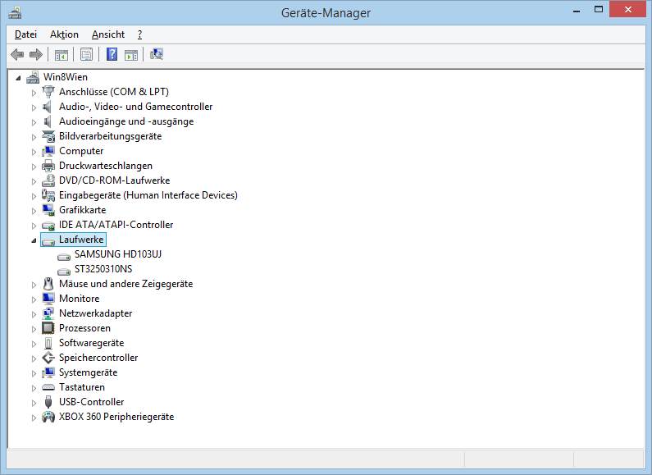Click the printer icon beside Druckwarteschlangen
Image resolution: width=652 pixels, height=475 pixels.
[48, 166]
